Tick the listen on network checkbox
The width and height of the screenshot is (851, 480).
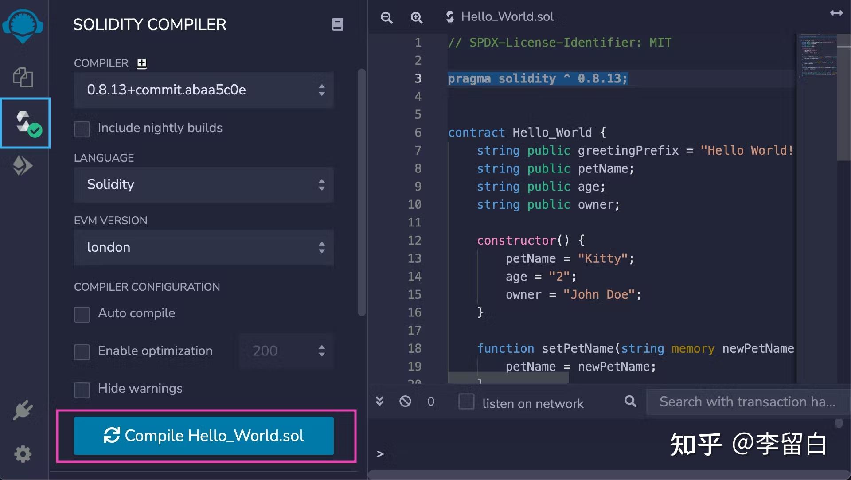pyautogui.click(x=466, y=402)
